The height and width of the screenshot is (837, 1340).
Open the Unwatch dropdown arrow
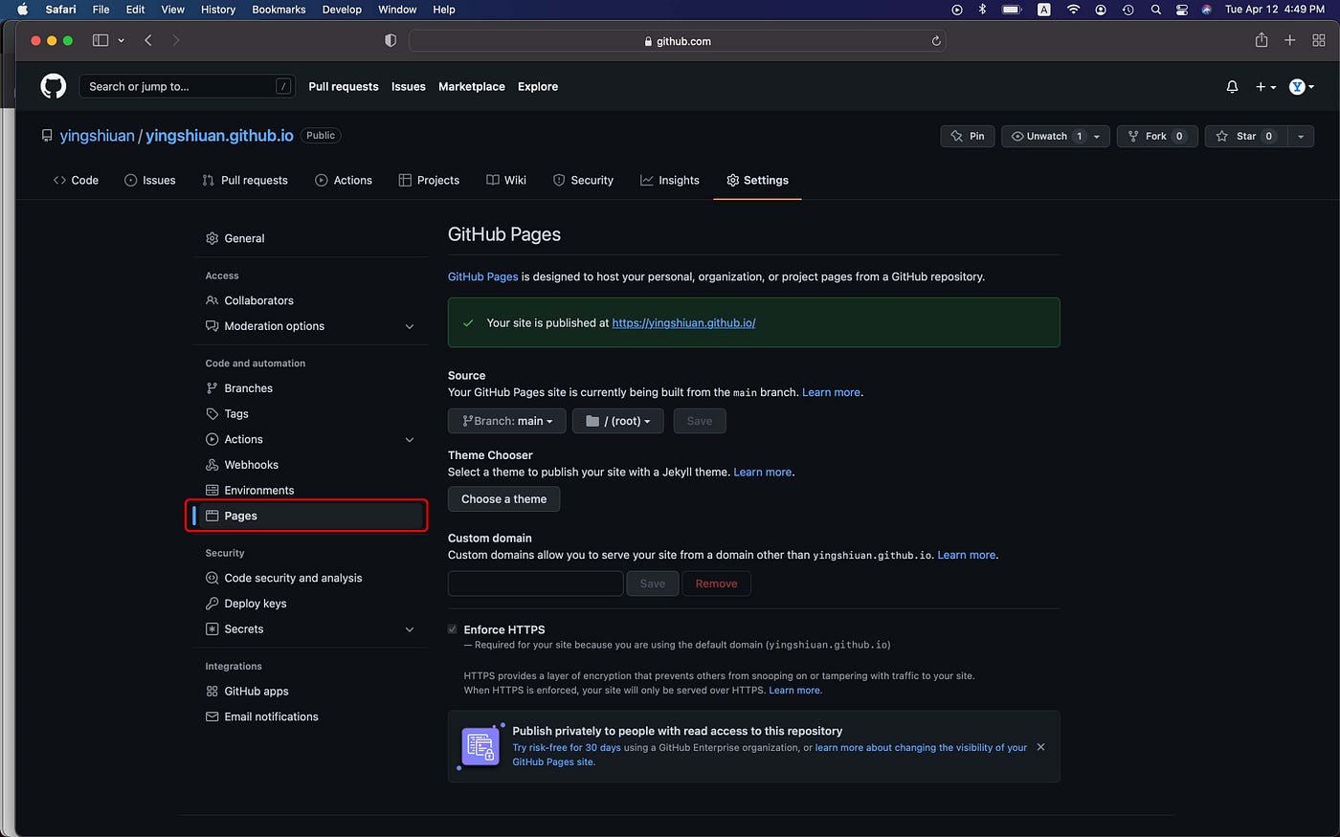tap(1098, 136)
